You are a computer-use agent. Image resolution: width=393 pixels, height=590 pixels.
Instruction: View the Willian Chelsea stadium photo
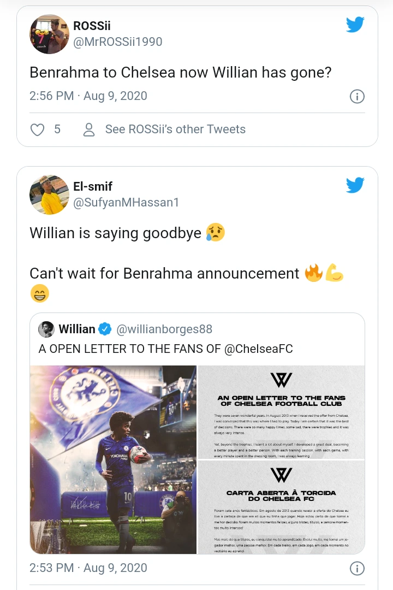113,459
